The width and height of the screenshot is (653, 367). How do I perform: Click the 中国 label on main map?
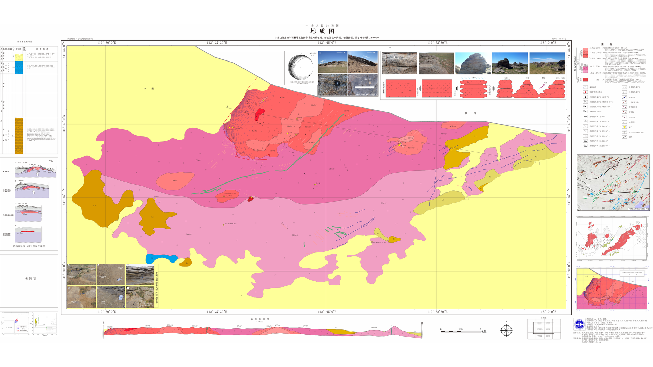(x=148, y=89)
